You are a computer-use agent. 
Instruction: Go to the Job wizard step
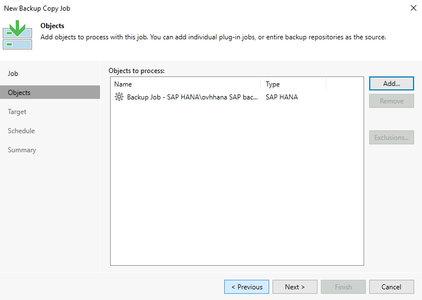pyautogui.click(x=13, y=74)
